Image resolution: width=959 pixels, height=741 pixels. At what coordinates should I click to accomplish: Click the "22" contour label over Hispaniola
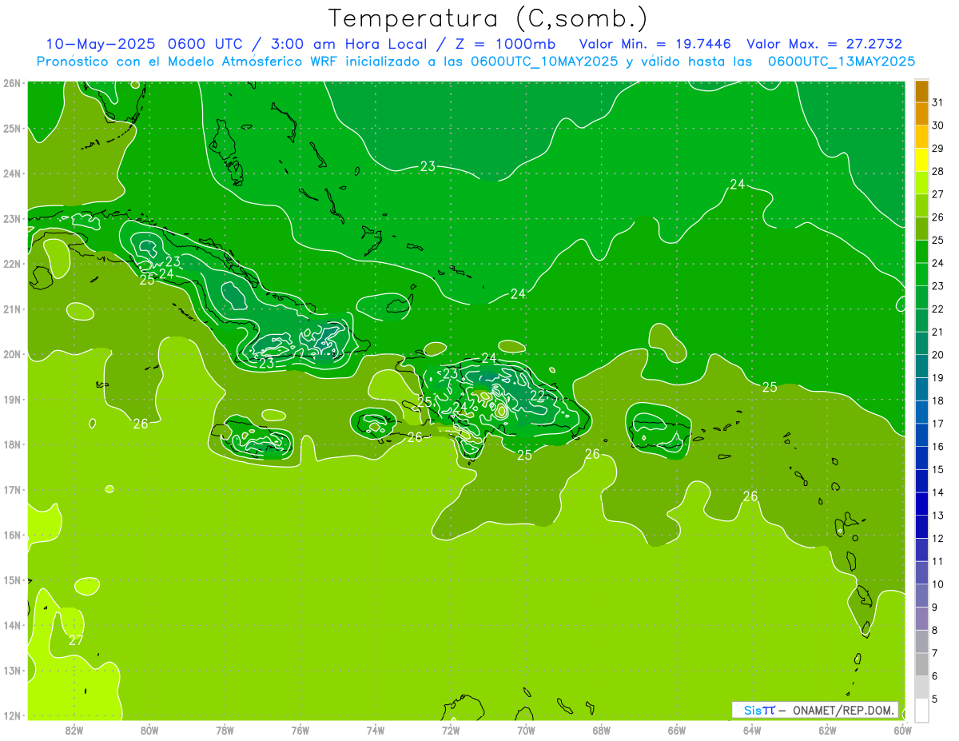[537, 396]
